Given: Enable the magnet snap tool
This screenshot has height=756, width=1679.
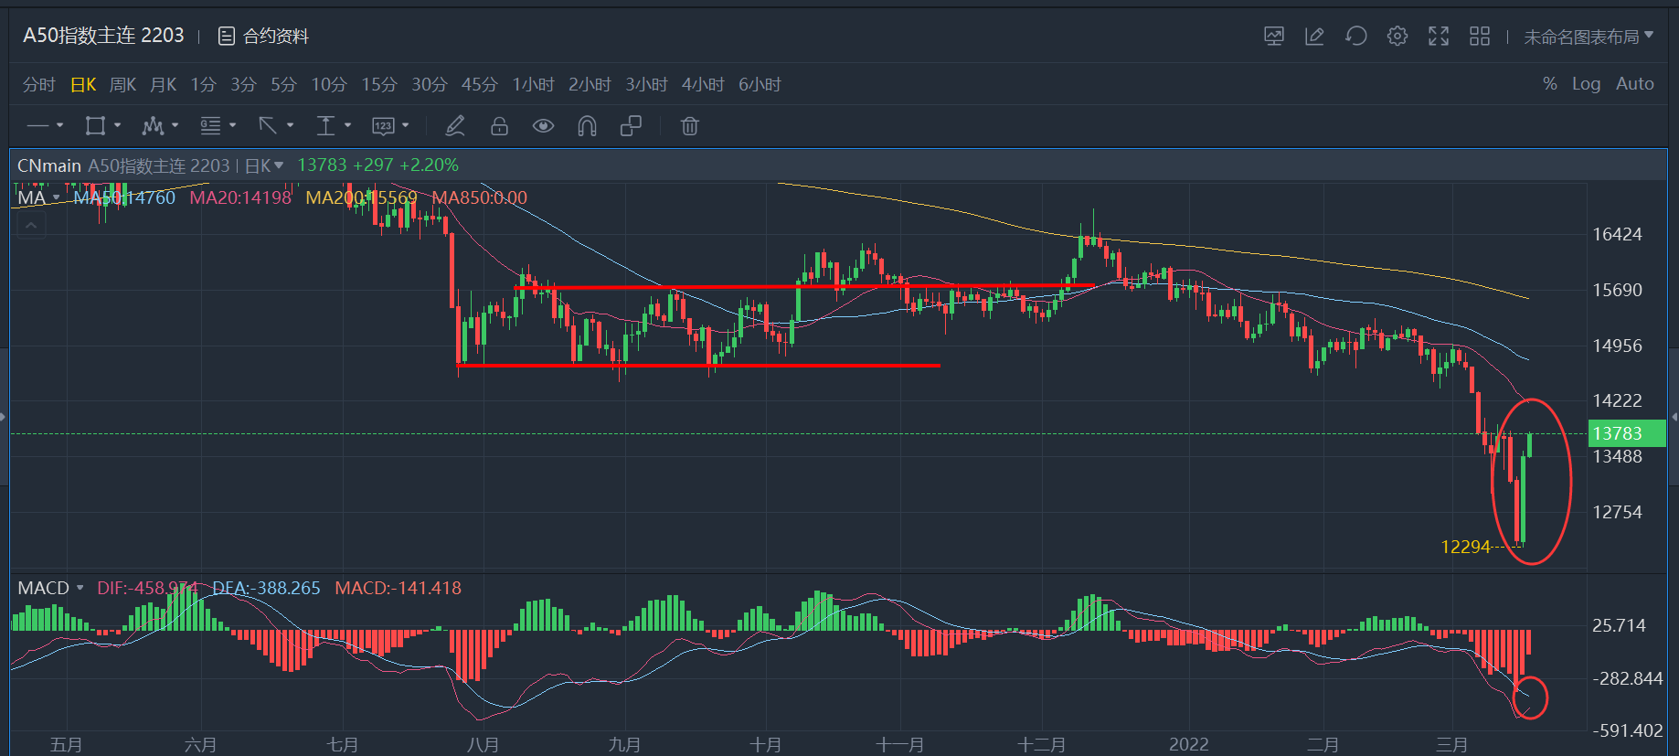Looking at the screenshot, I should 587,126.
